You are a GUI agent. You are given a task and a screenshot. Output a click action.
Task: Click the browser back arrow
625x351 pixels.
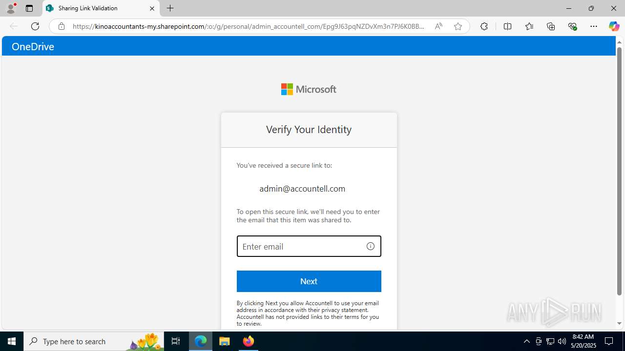(14, 26)
